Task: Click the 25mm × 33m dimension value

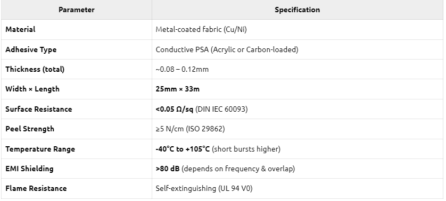Action: [177, 89]
